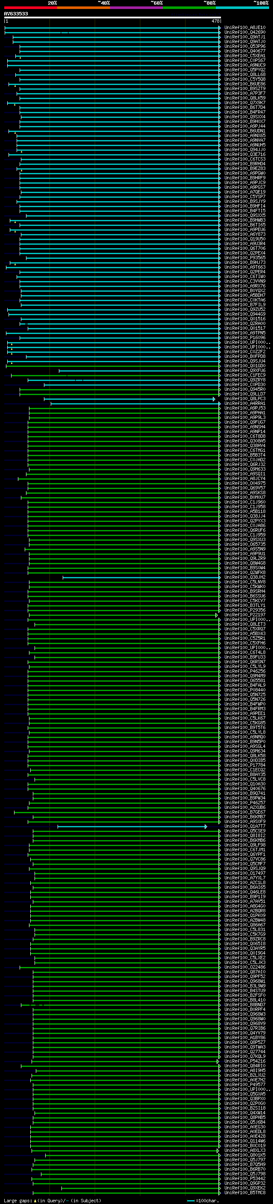
Task: Open hit UniRef100_A8JE10
Action: click(x=244, y=28)
